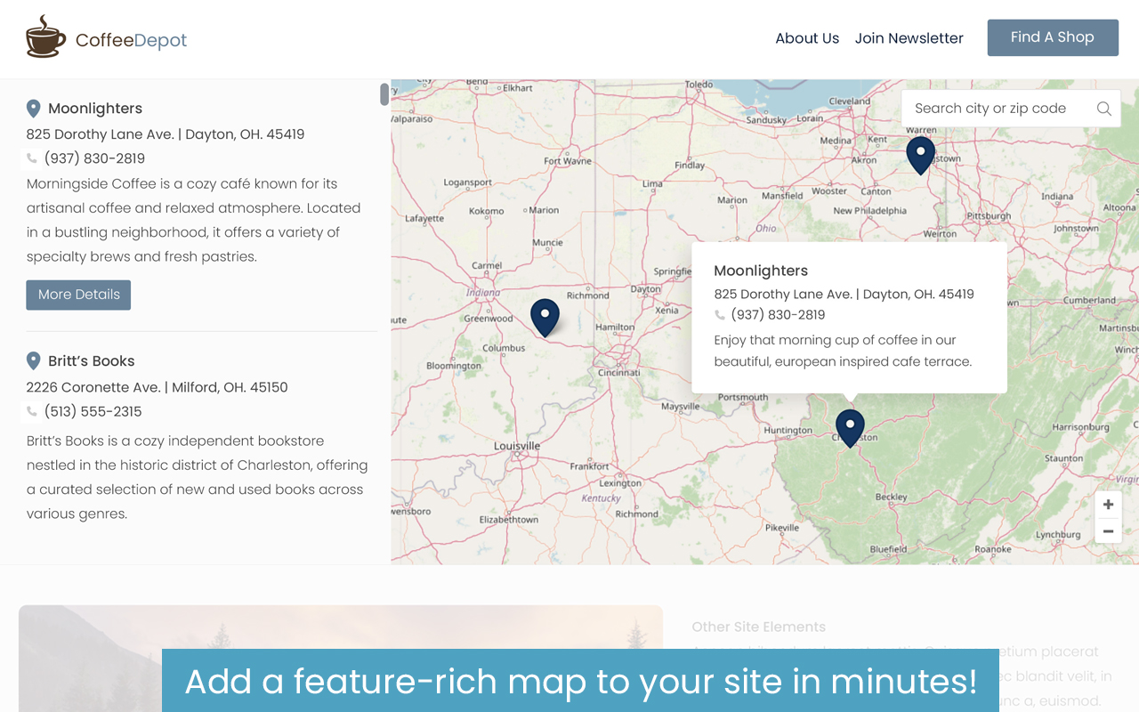Click the phone icon next to (937) 830-2819 in list
Screen dimensions: 1139x712
tap(32, 158)
